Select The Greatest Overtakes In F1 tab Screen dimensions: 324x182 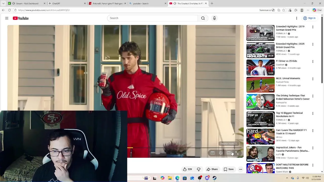tap(188, 3)
